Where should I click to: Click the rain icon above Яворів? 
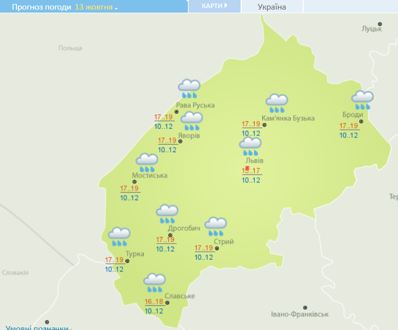click(x=192, y=121)
